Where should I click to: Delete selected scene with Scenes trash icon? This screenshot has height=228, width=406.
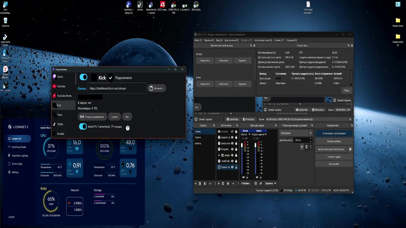coord(200,183)
